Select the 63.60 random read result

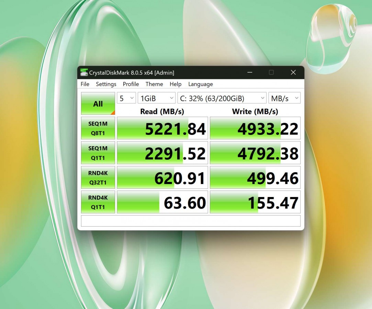tap(162, 202)
